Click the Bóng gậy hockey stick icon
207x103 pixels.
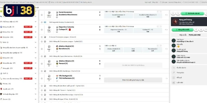(x=1, y=68)
